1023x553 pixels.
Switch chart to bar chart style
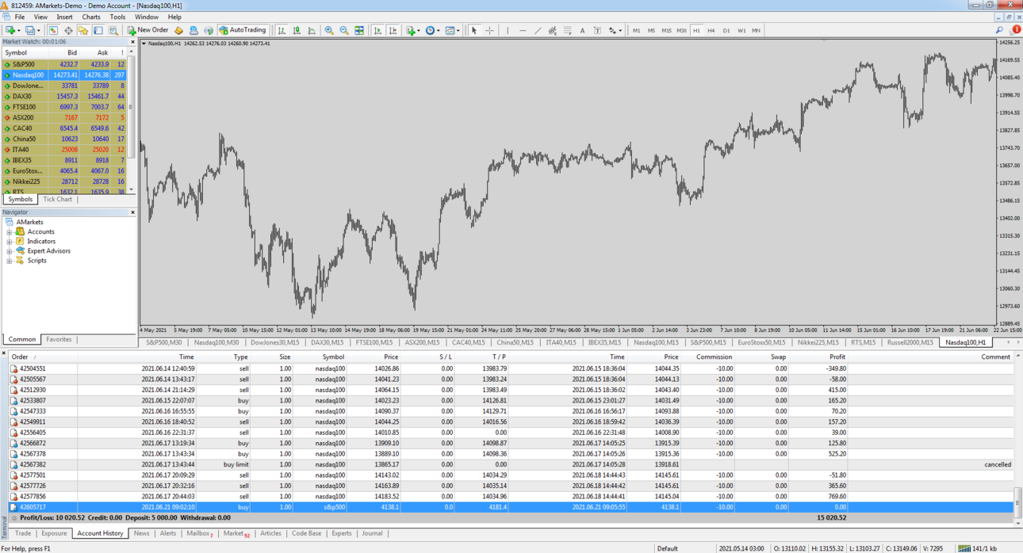pyautogui.click(x=282, y=30)
